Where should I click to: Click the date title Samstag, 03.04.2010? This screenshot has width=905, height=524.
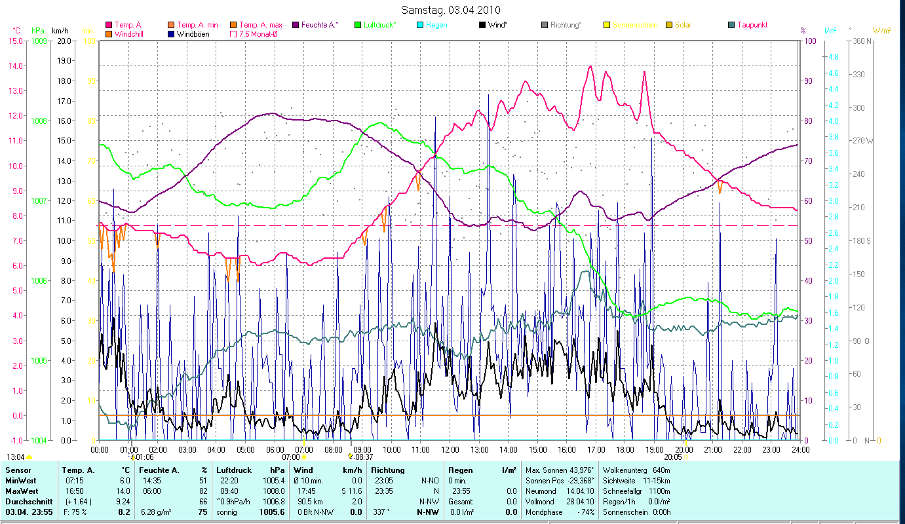point(452,10)
